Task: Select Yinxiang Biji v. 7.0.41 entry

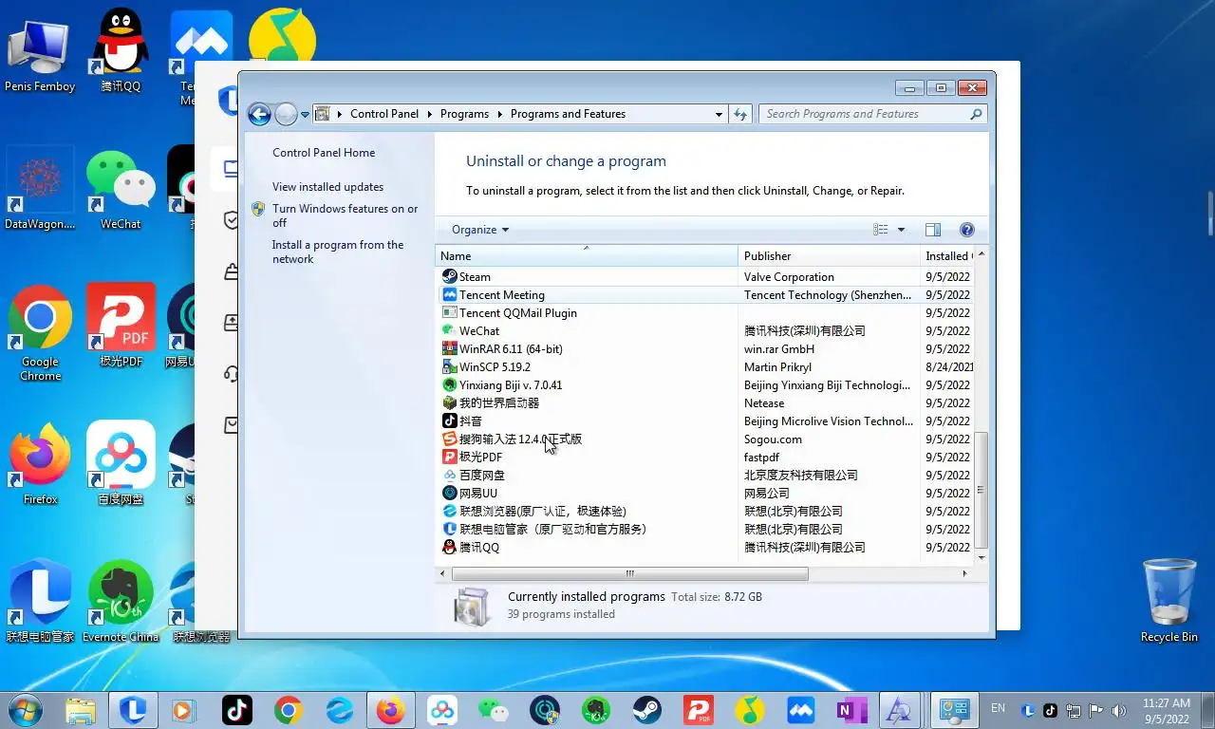Action: pyautogui.click(x=705, y=385)
